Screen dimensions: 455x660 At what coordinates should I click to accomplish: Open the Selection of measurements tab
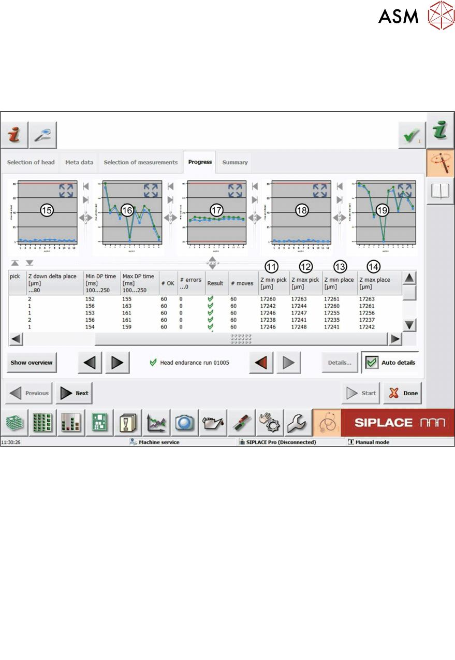140,162
